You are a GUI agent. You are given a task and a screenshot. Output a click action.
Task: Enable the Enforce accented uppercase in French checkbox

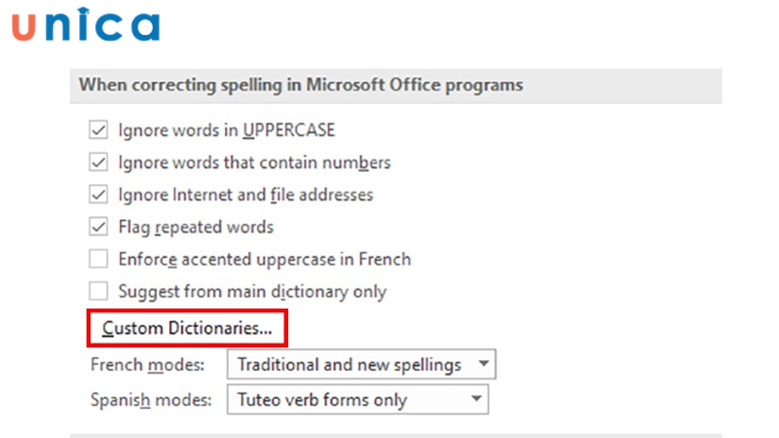coord(98,259)
